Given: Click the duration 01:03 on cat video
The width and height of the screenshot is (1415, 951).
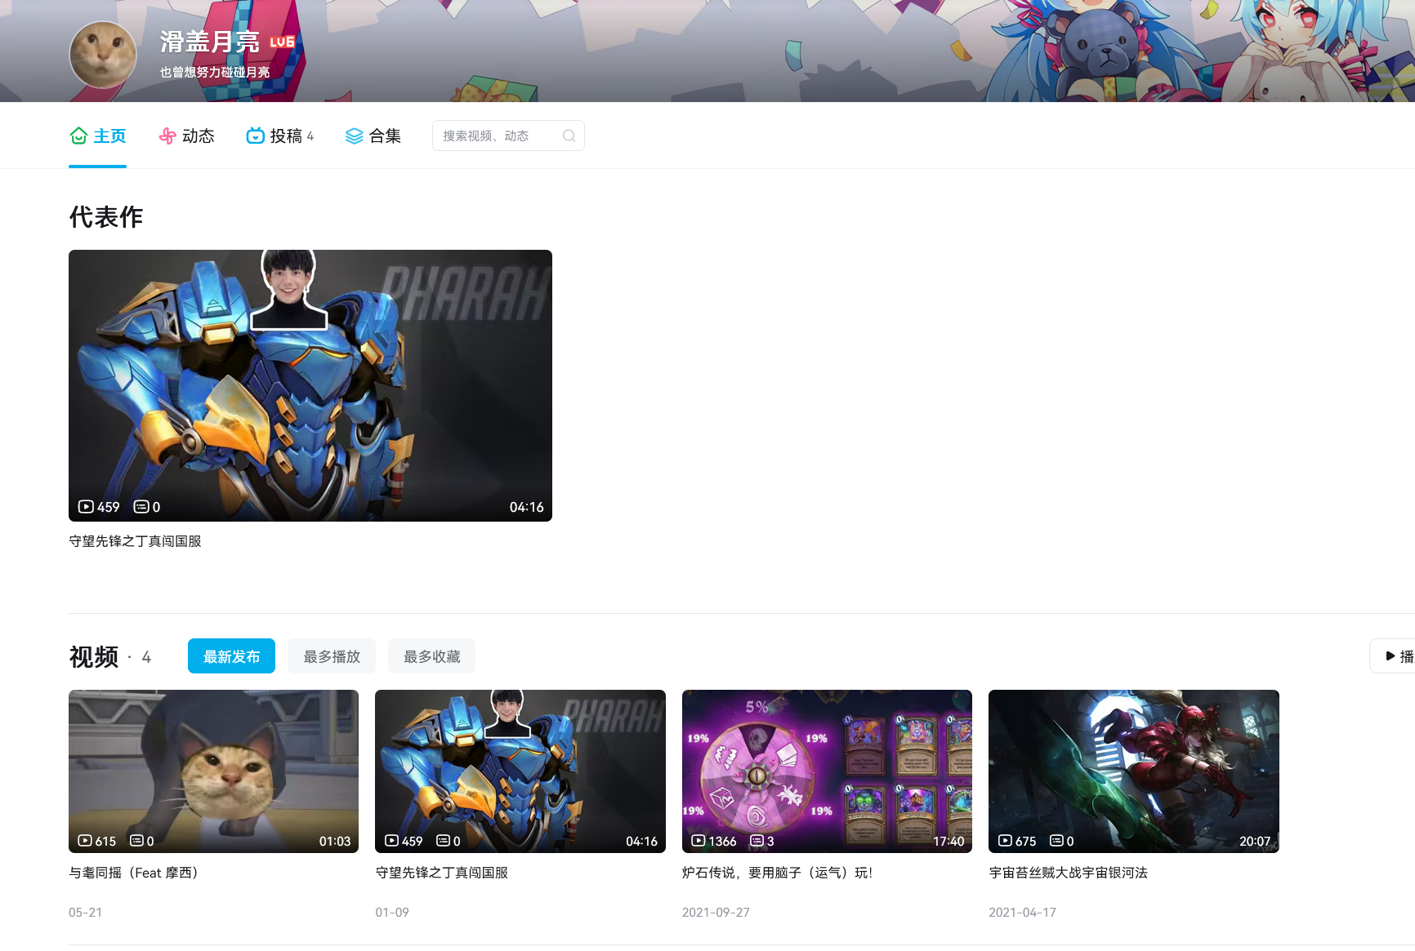Looking at the screenshot, I should [x=335, y=841].
